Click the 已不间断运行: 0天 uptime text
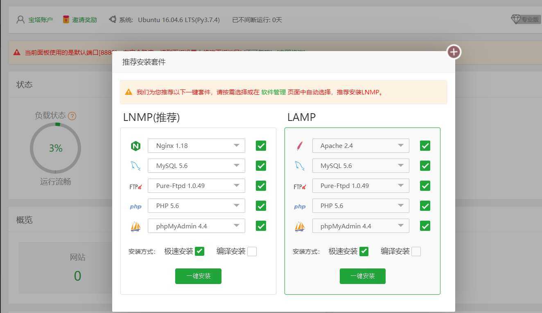This screenshot has width=542, height=313. (257, 20)
